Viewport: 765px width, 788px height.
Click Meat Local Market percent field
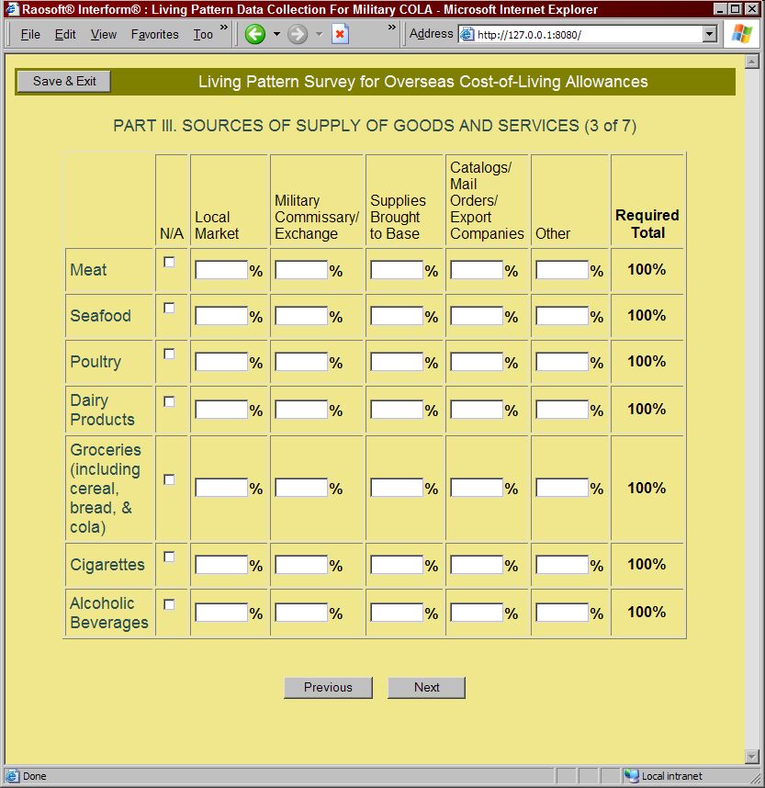tap(221, 270)
